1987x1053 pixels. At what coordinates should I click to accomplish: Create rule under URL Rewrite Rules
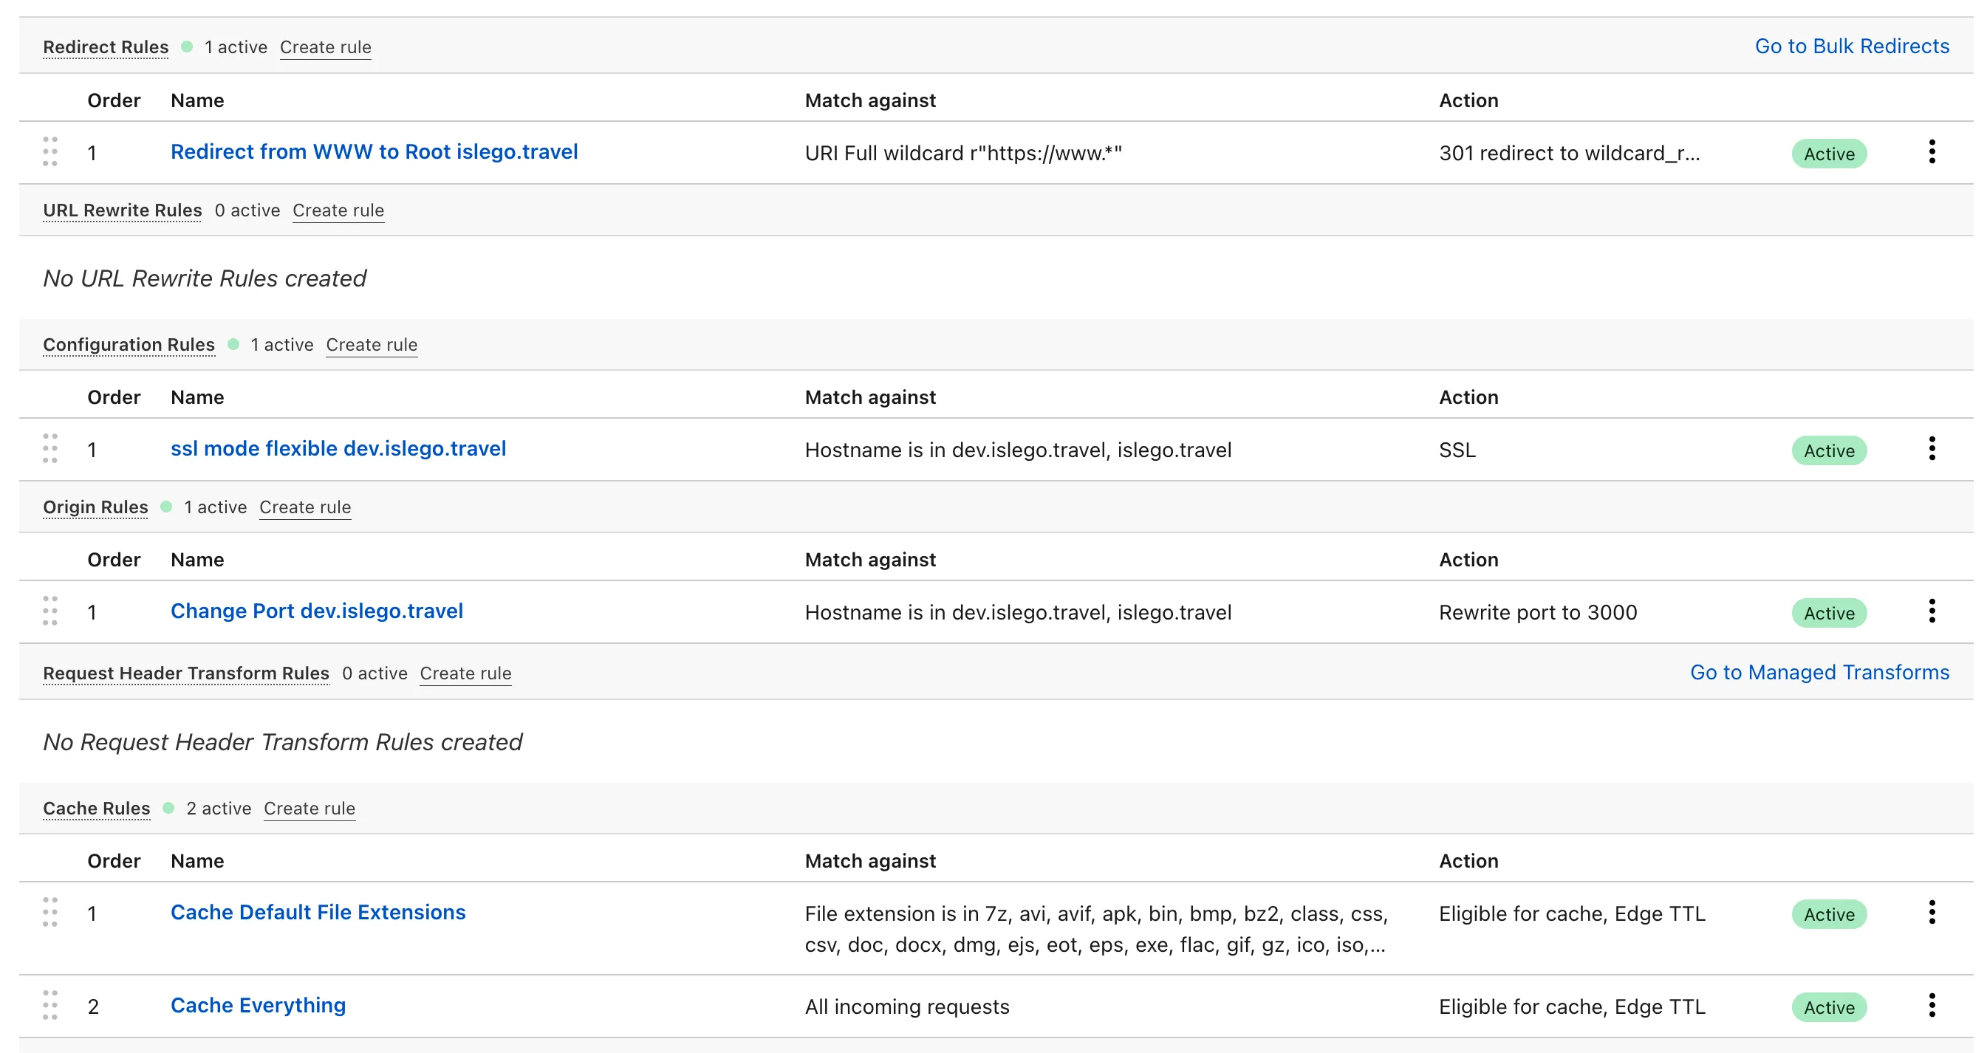click(x=338, y=210)
